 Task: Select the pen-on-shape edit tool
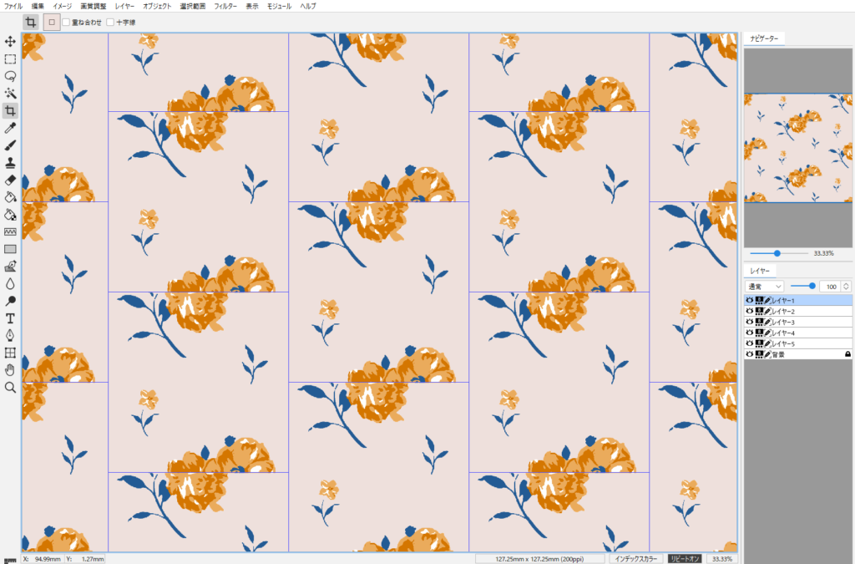tap(10, 267)
